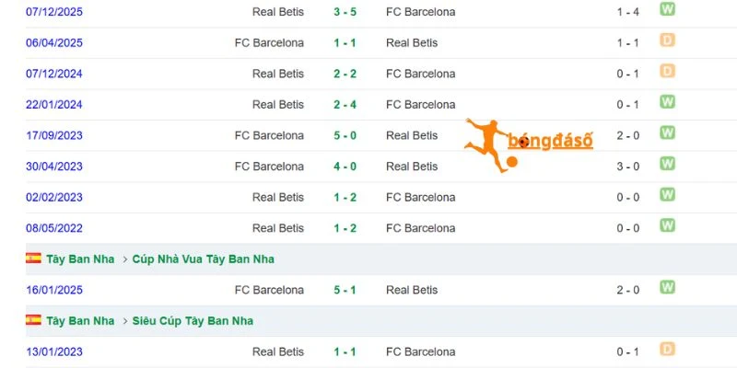Screen dimensions: 737x368
Task: Select the 08/05/2022 match date
Action: pos(54,228)
